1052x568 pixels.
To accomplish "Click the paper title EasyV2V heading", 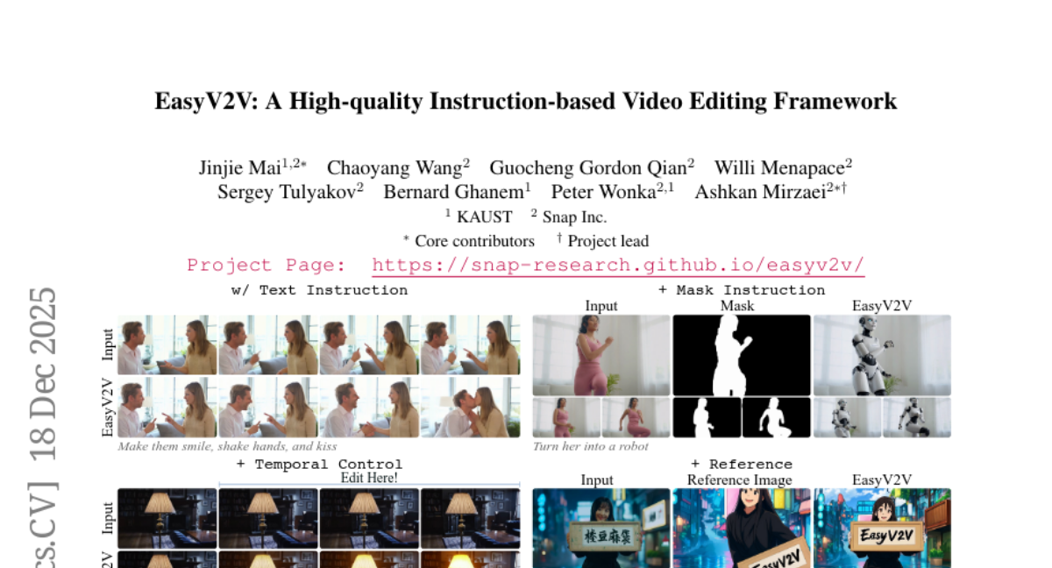I will tap(526, 102).
